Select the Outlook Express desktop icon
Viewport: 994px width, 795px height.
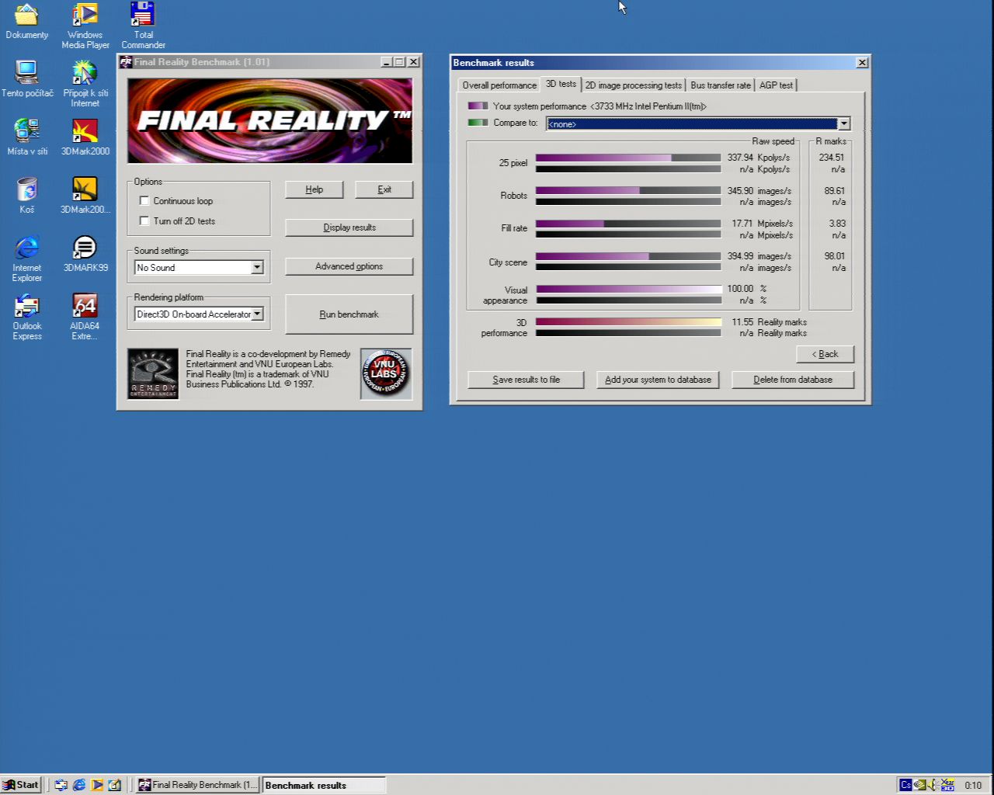pos(27,318)
